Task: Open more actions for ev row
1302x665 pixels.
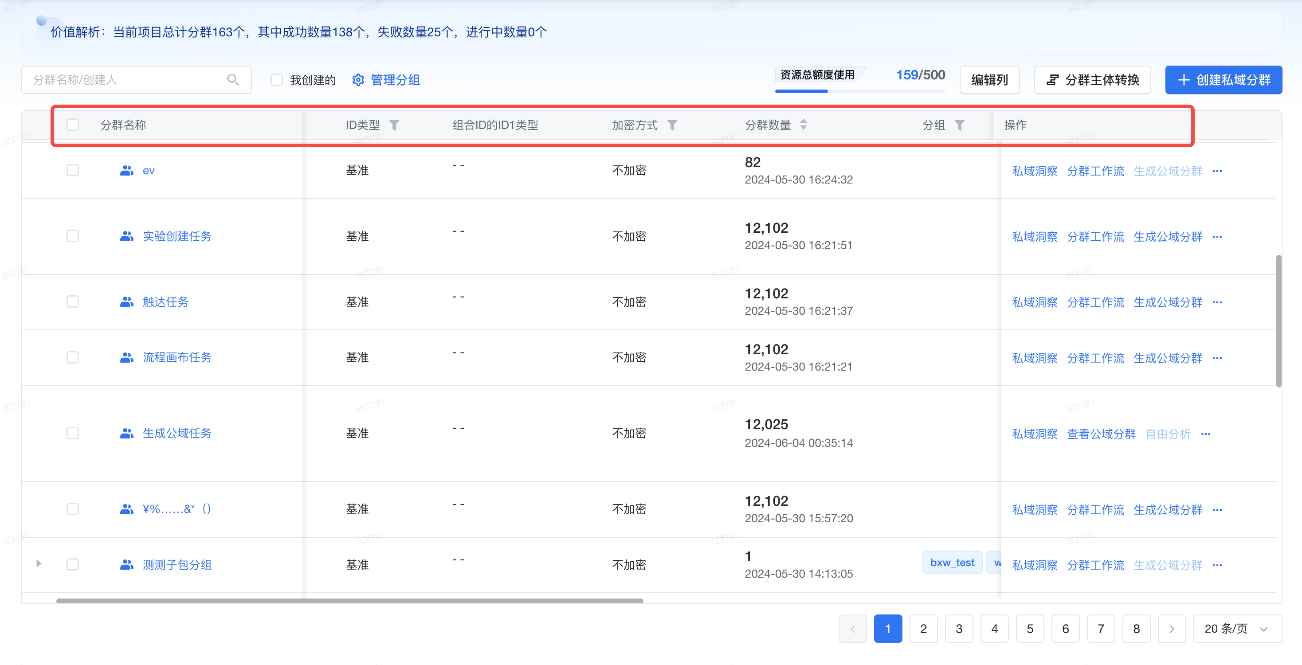Action: (x=1217, y=171)
